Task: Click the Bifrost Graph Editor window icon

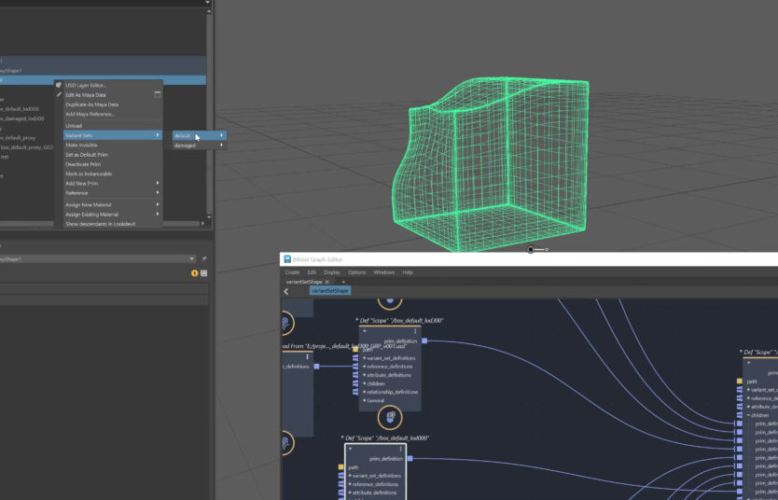Action: pos(285,258)
